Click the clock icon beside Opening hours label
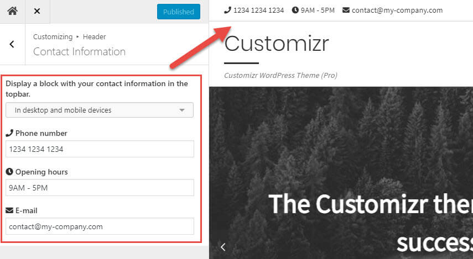Screen dimensions: 473x259 click(x=9, y=172)
